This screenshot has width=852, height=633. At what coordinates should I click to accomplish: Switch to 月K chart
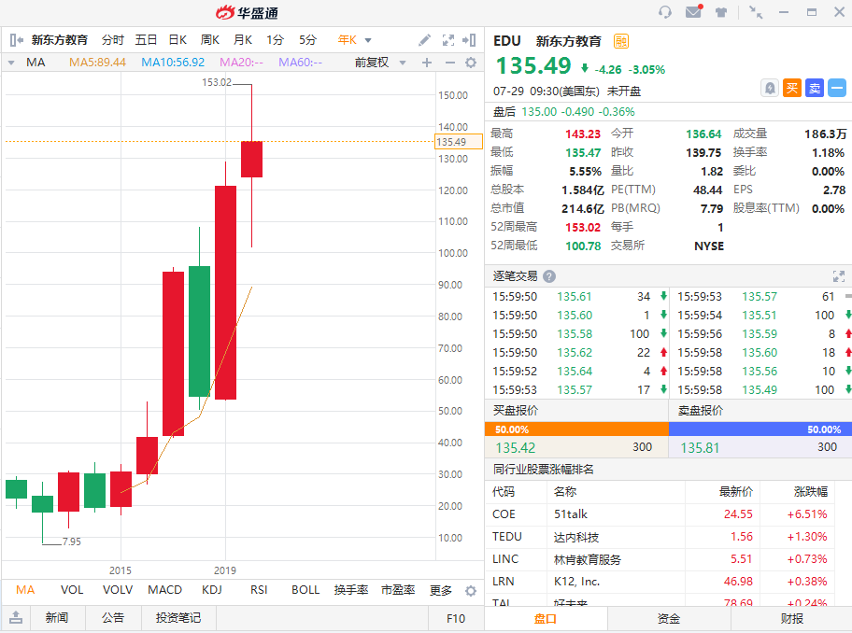coord(242,39)
